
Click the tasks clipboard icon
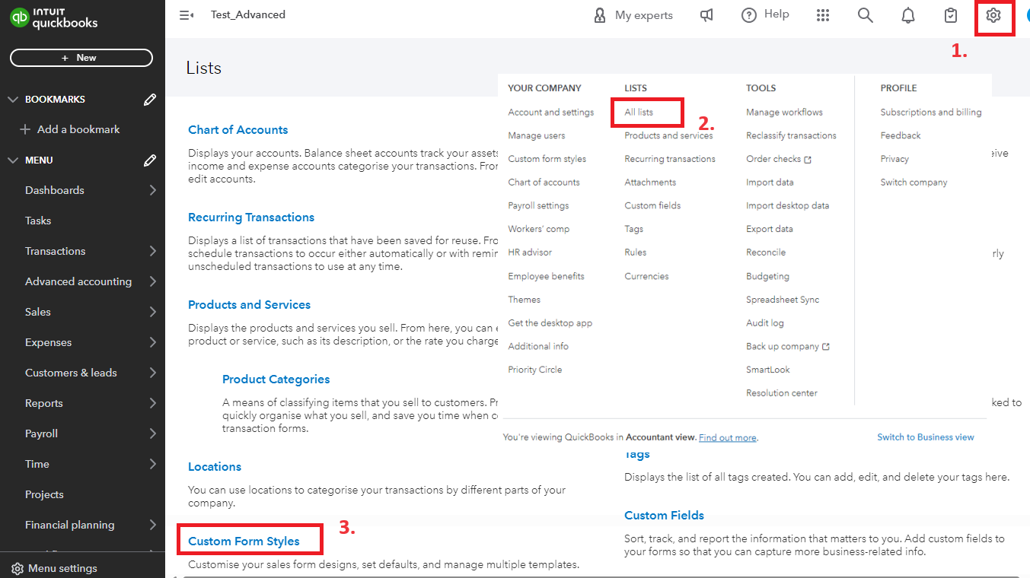tap(950, 14)
